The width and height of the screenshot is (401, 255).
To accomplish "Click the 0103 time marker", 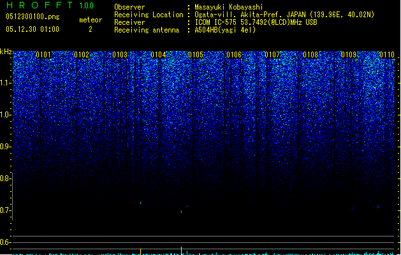I will (x=120, y=55).
